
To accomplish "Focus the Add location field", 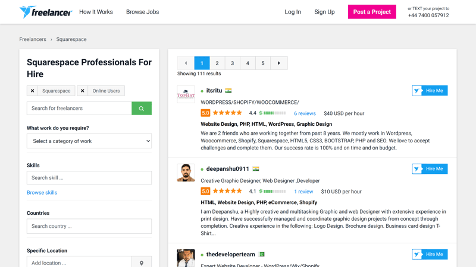I will click(79, 263).
